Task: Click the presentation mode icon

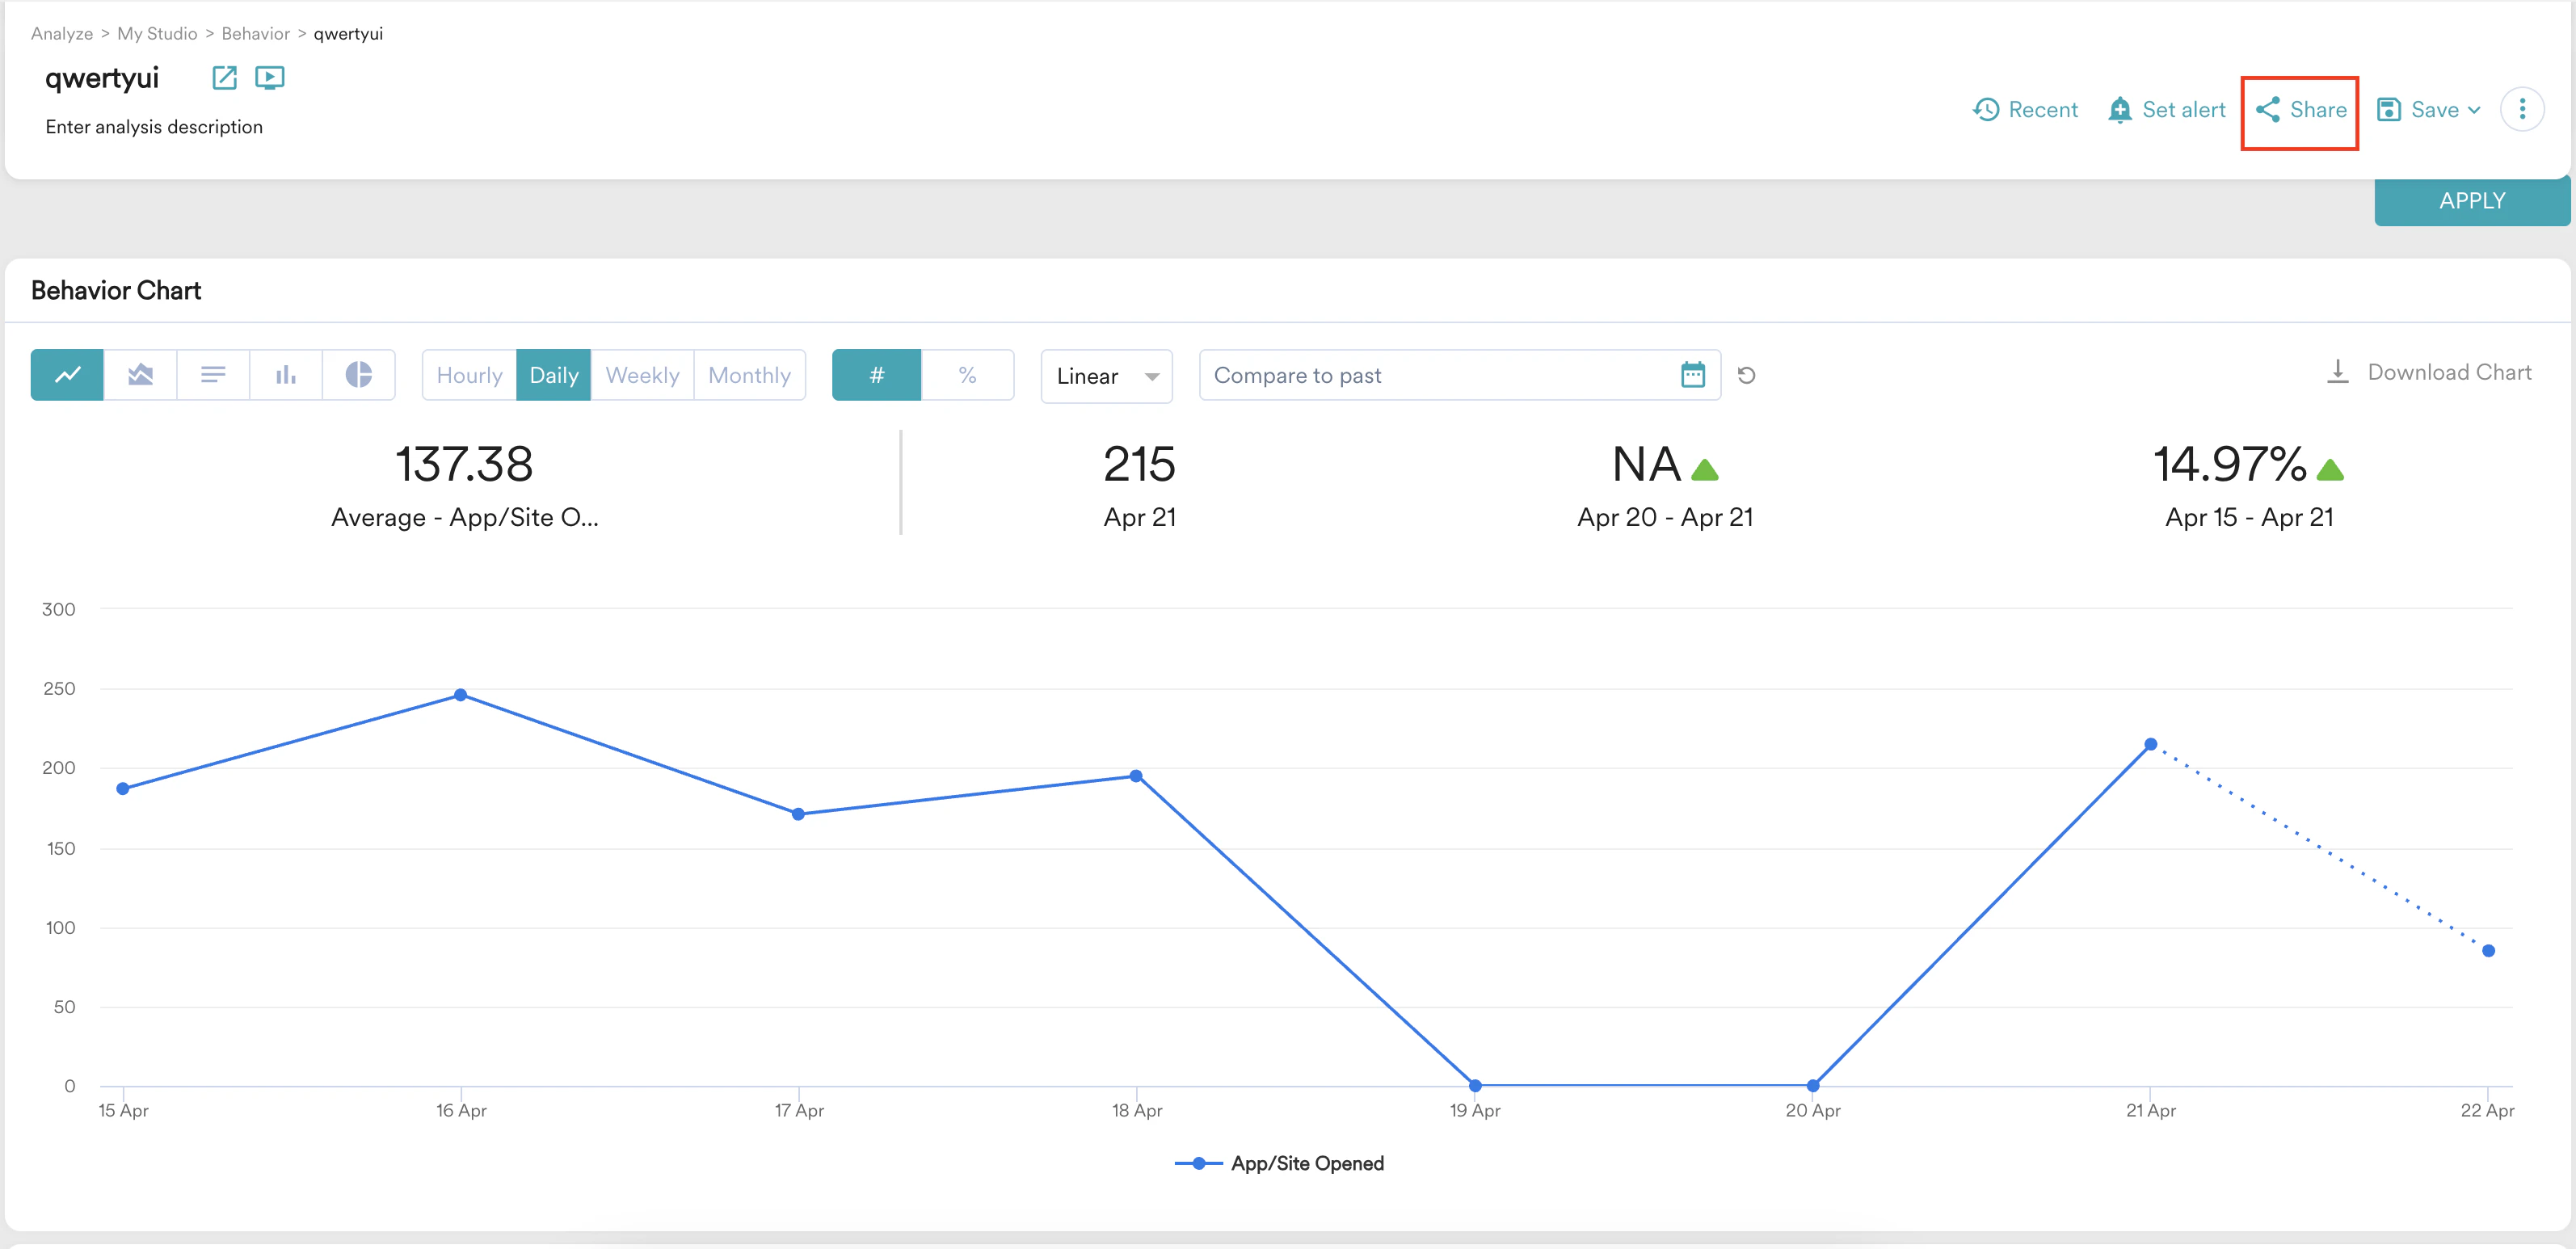Action: [269, 78]
